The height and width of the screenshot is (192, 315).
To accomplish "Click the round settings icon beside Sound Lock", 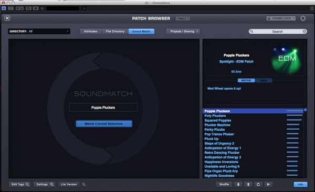I will [303, 18].
